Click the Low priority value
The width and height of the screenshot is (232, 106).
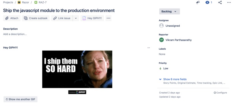166,68
